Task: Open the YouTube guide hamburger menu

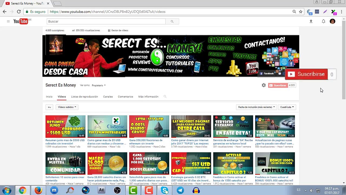Action: (8, 21)
